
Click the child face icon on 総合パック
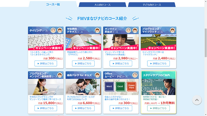coord(97,75)
